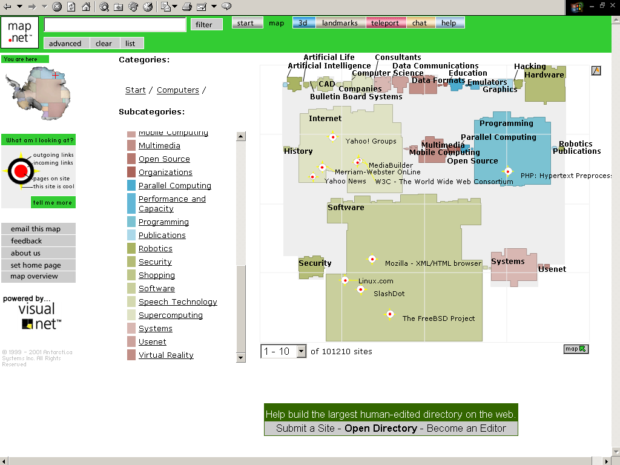Open the Back history dropdown arrow
Screen dimensions: 620x465
[19, 6]
